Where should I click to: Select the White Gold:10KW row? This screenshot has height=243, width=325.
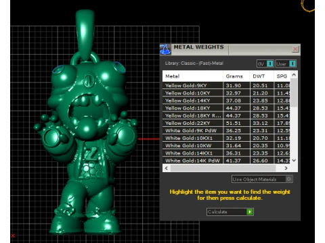tap(226, 146)
